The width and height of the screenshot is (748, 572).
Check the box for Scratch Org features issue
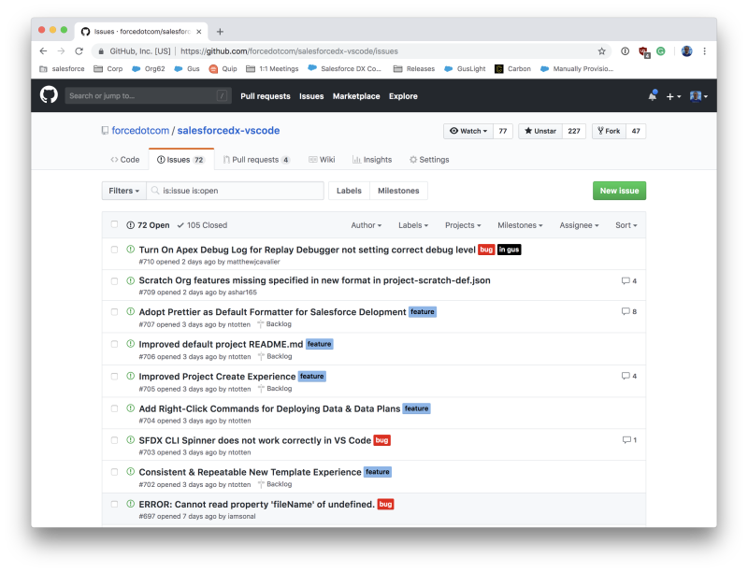click(x=114, y=280)
